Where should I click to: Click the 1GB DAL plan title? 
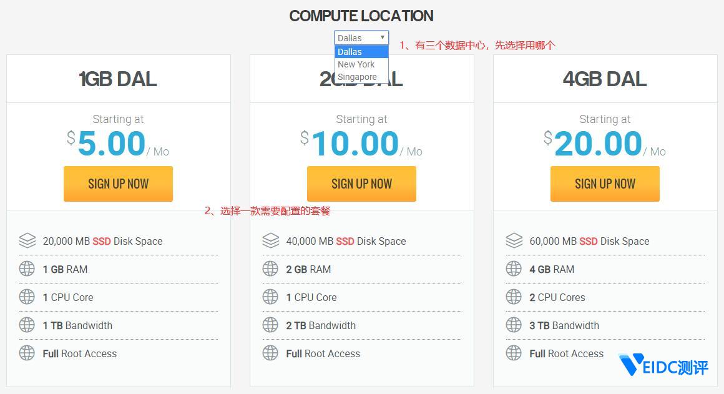pos(118,79)
